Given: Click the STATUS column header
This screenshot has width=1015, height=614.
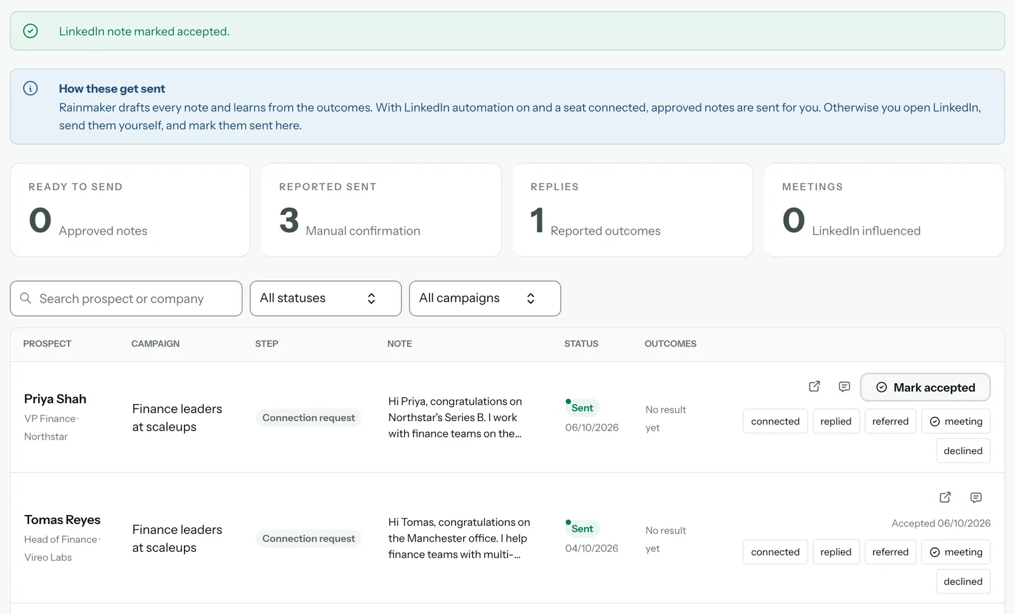Looking at the screenshot, I should pos(581,344).
